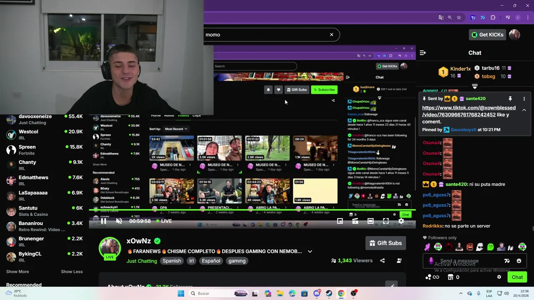Image resolution: width=534 pixels, height=300 pixels.
Task: Collapse the chat panel arrow icon
Action: (x=423, y=52)
